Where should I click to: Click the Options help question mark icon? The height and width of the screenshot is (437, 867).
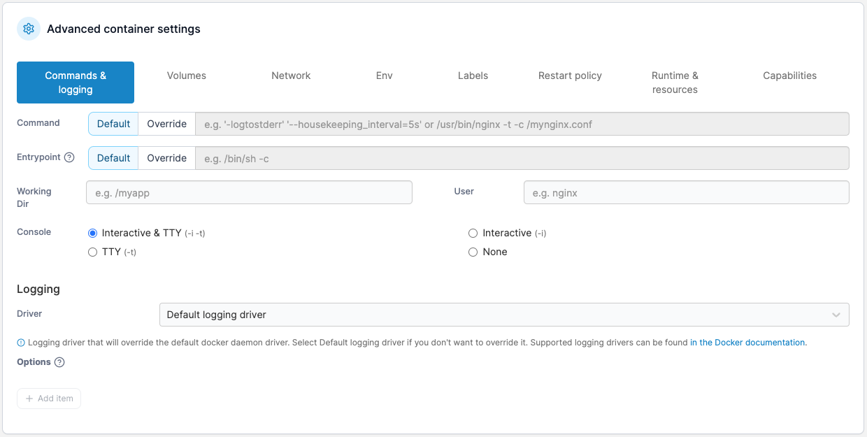tap(59, 362)
